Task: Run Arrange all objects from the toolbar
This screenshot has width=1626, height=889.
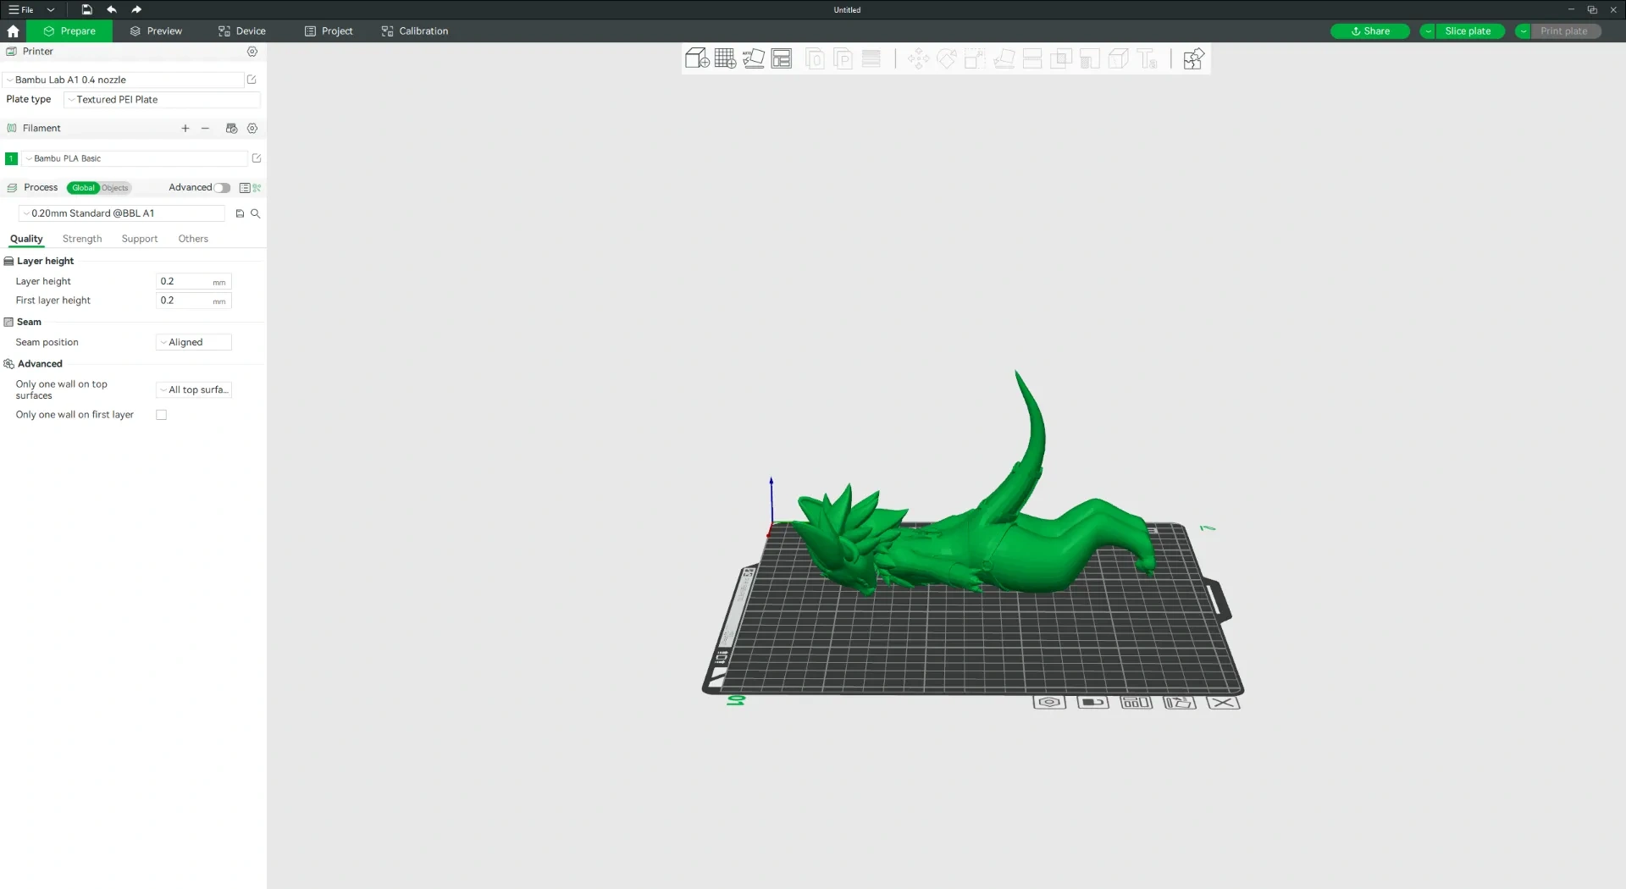Action: coord(782,58)
